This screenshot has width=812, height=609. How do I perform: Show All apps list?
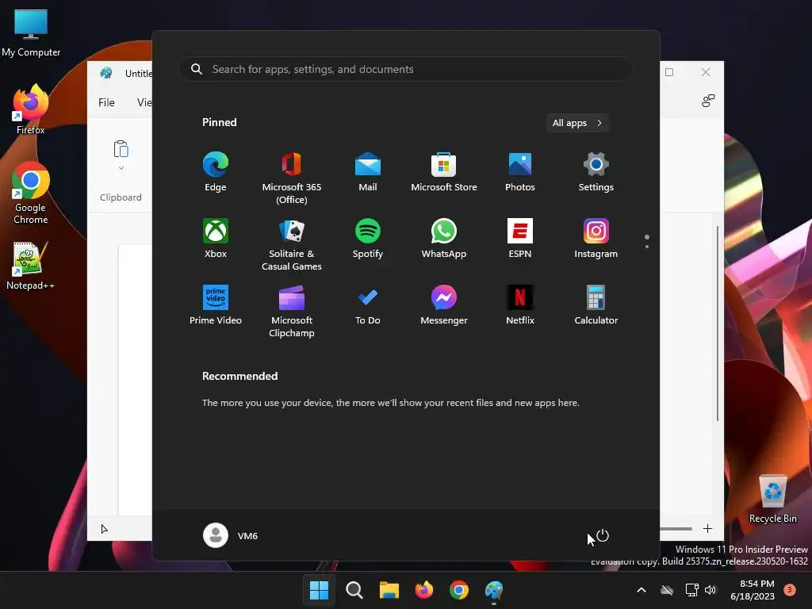[577, 123]
